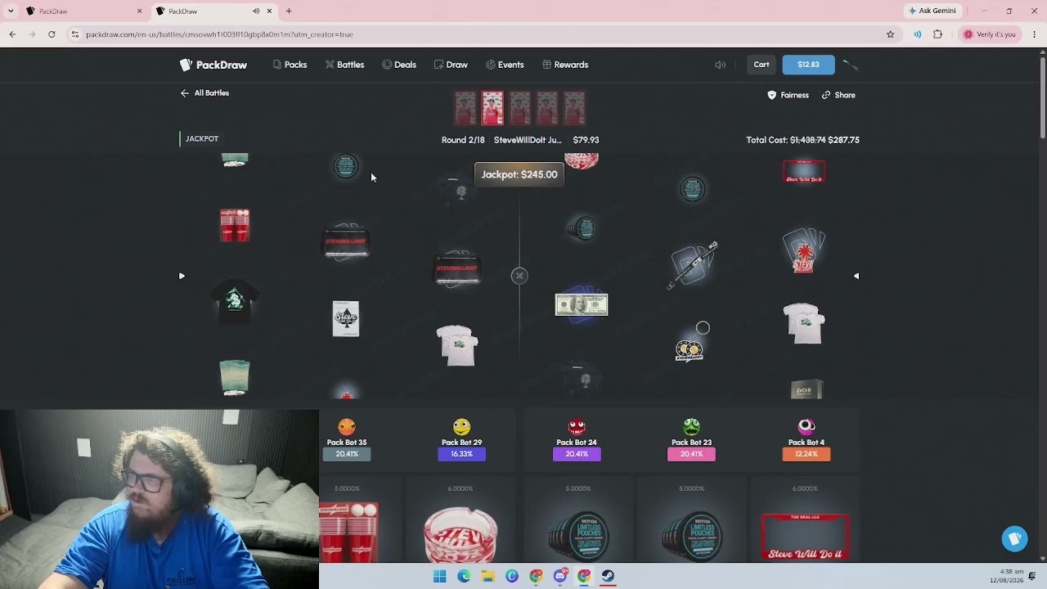The width and height of the screenshot is (1047, 589).
Task: Open the Draw page
Action: (451, 65)
